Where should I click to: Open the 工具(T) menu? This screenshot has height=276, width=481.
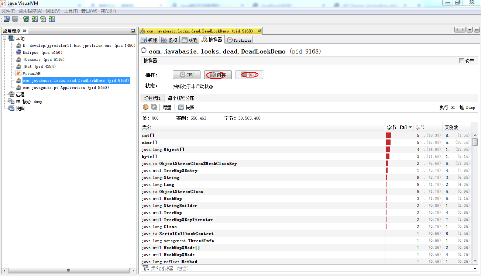tap(71, 11)
